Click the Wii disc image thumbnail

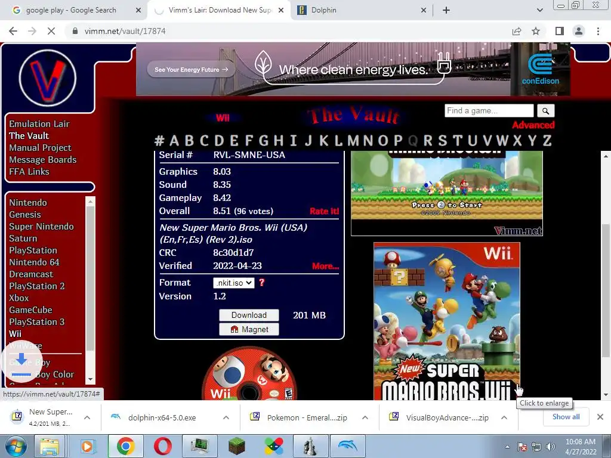tap(249, 374)
